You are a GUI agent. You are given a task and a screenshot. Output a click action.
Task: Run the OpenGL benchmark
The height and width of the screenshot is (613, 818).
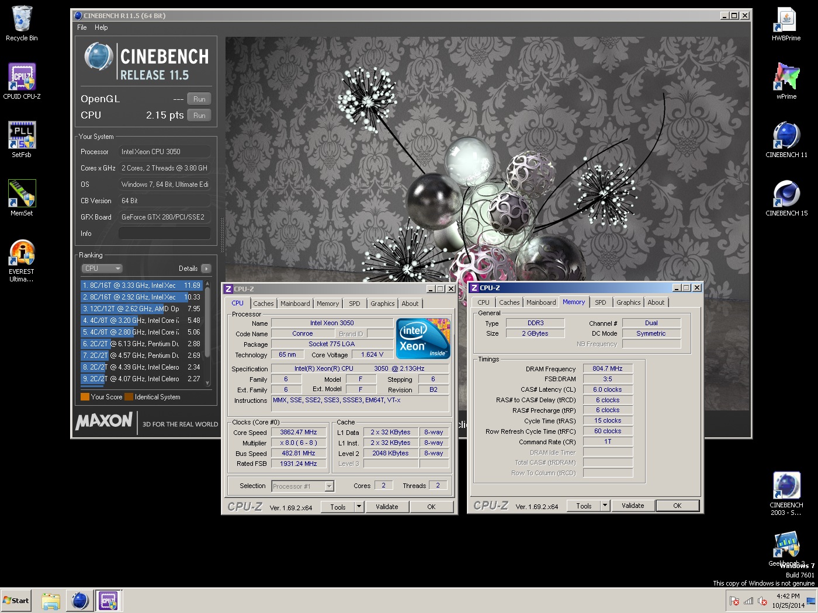199,99
